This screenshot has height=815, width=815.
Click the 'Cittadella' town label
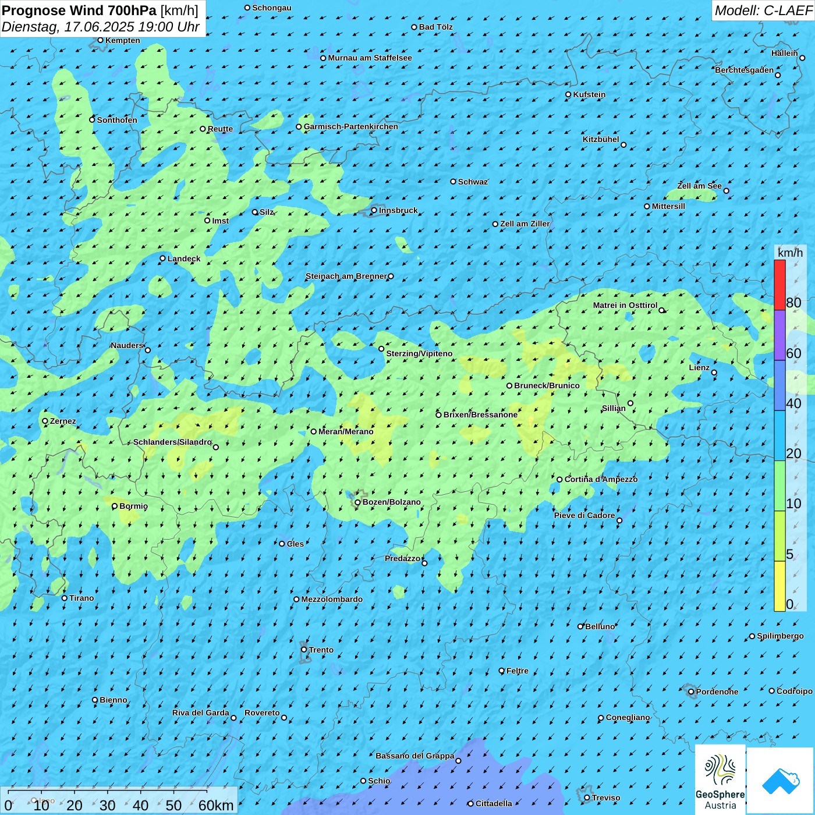click(x=494, y=803)
